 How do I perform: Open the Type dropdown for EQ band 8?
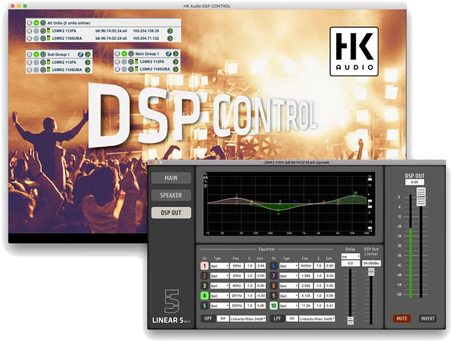pyautogui.click(x=289, y=286)
